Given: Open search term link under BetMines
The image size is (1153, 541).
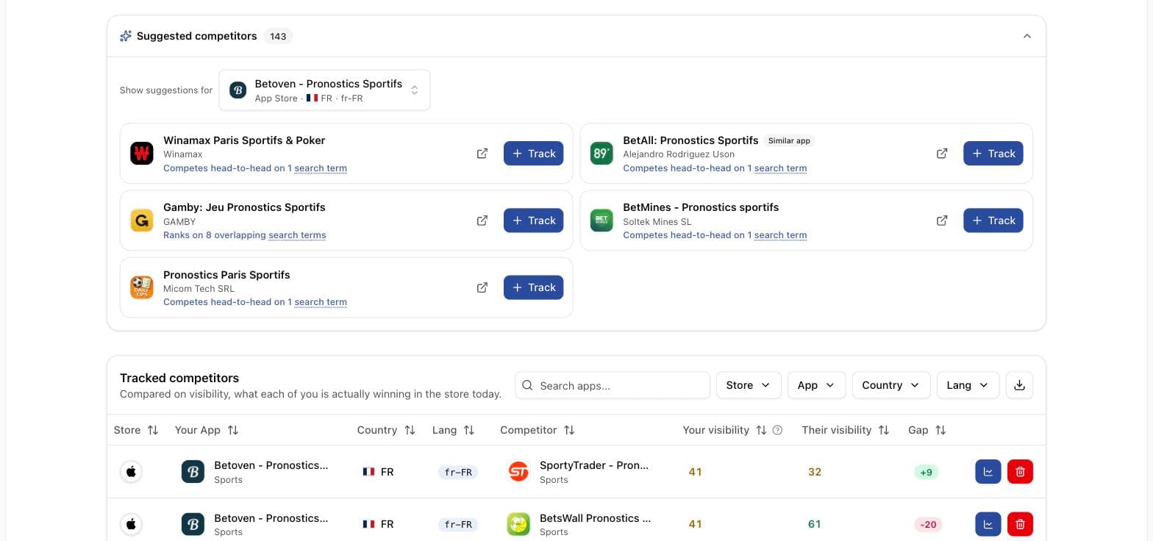Looking at the screenshot, I should click(780, 235).
